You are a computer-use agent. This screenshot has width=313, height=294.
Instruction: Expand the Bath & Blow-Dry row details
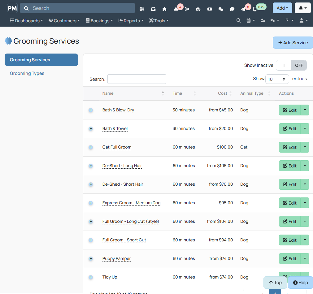(91, 110)
